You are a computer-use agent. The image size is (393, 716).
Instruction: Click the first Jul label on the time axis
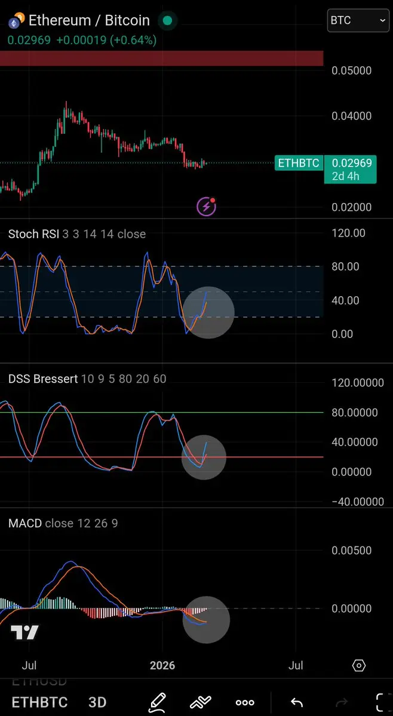(29, 665)
